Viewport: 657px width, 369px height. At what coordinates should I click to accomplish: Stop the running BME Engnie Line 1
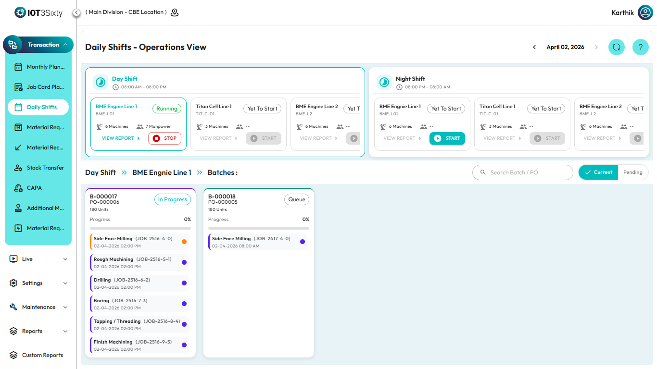pyautogui.click(x=164, y=138)
